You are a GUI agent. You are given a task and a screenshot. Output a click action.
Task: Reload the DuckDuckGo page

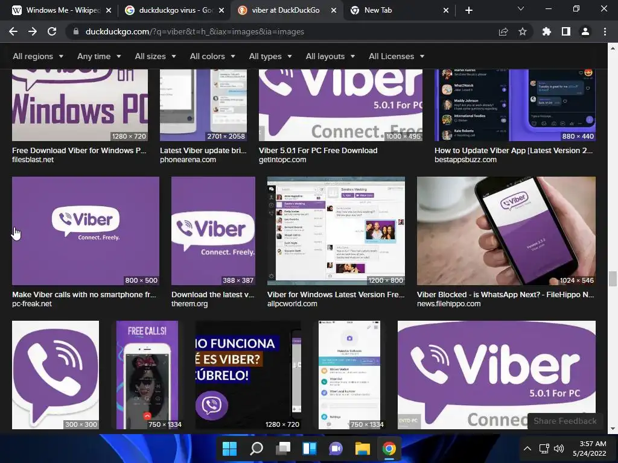click(x=52, y=31)
